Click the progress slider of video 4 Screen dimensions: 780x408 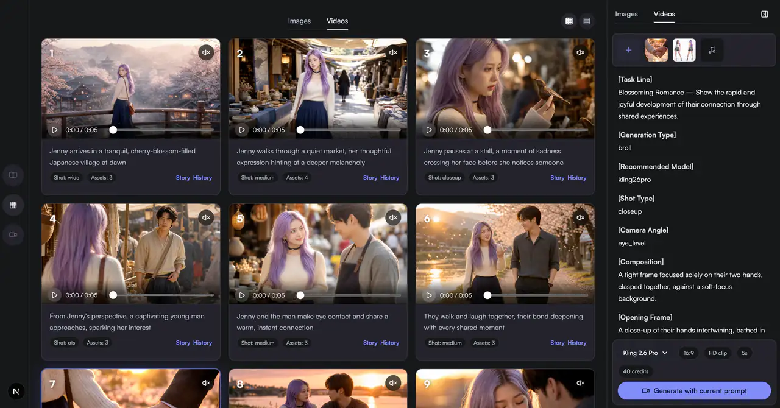click(x=162, y=295)
